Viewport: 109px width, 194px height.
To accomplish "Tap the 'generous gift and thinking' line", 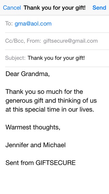I will [51, 101].
